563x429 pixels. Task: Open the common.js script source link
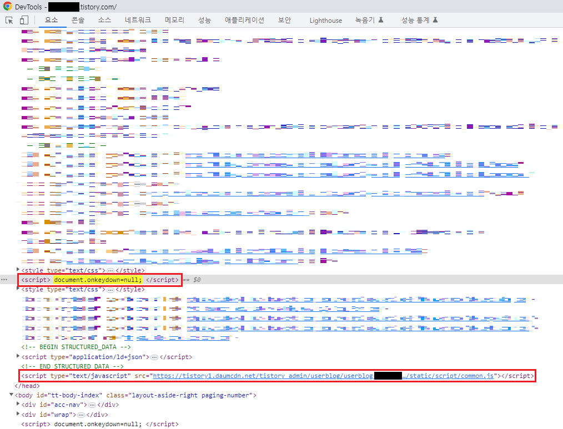[323, 376]
